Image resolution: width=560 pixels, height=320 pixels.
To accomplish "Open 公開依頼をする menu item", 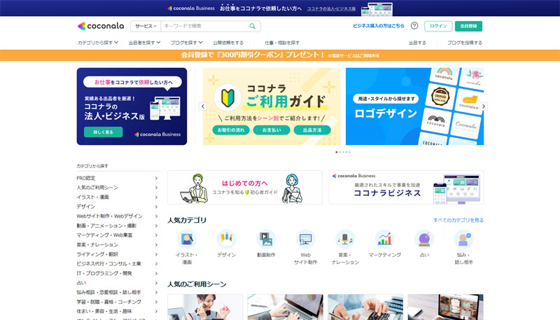I will click(228, 43).
